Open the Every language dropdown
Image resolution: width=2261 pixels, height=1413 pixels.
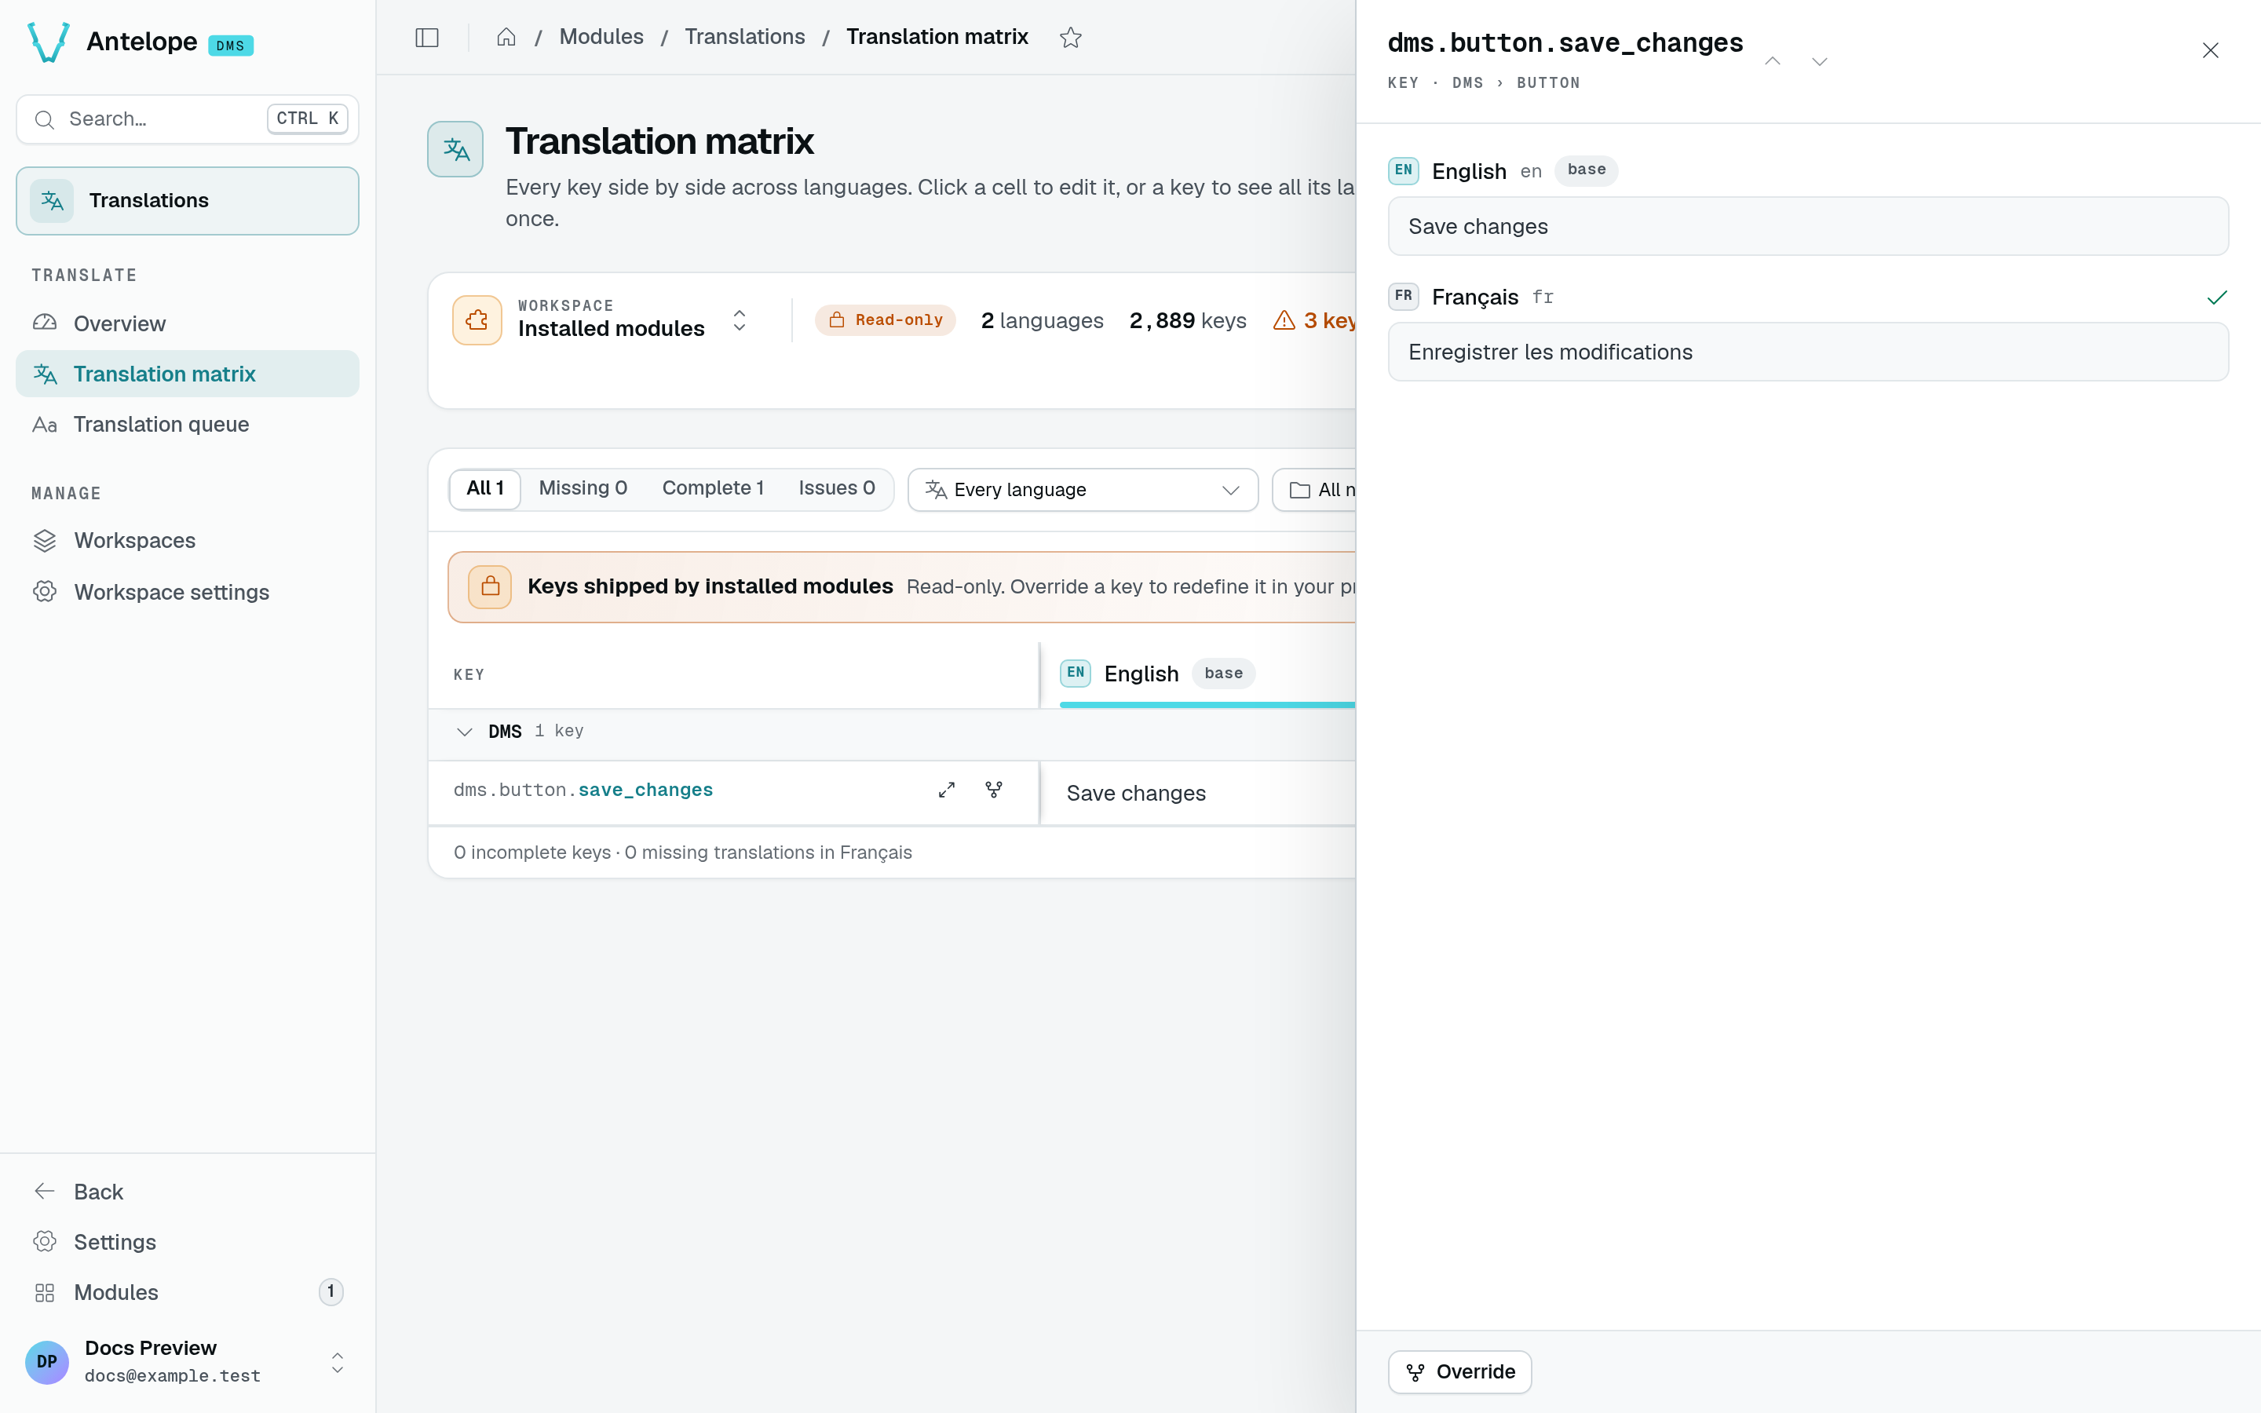coord(1083,490)
